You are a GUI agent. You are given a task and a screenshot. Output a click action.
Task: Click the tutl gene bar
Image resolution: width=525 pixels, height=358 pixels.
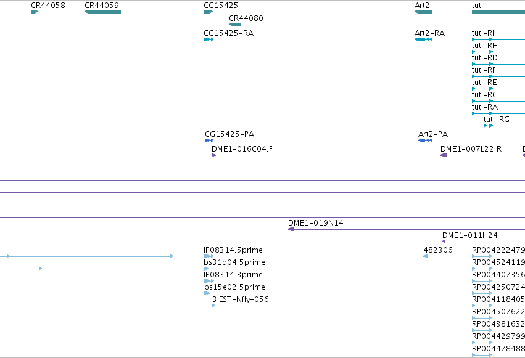point(498,12)
